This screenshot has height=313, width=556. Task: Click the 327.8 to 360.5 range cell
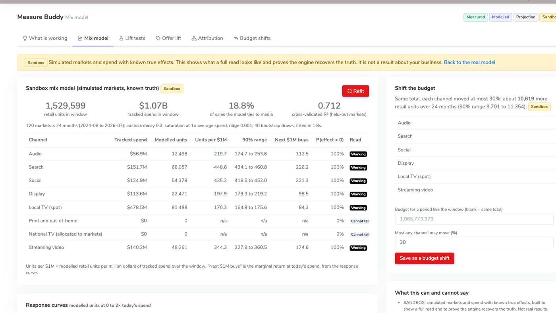point(251,247)
